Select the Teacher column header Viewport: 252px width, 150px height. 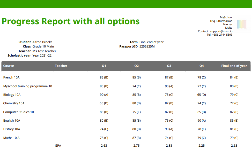point(61,66)
